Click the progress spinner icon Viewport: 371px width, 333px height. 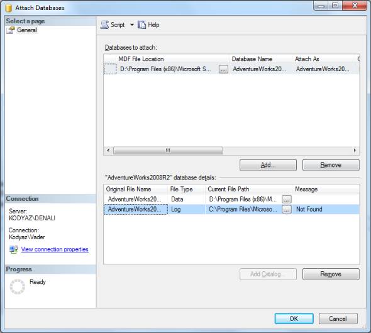click(17, 286)
